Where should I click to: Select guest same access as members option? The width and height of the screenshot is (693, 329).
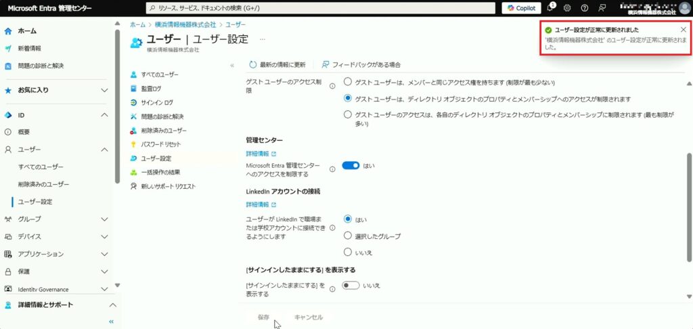coord(348,82)
